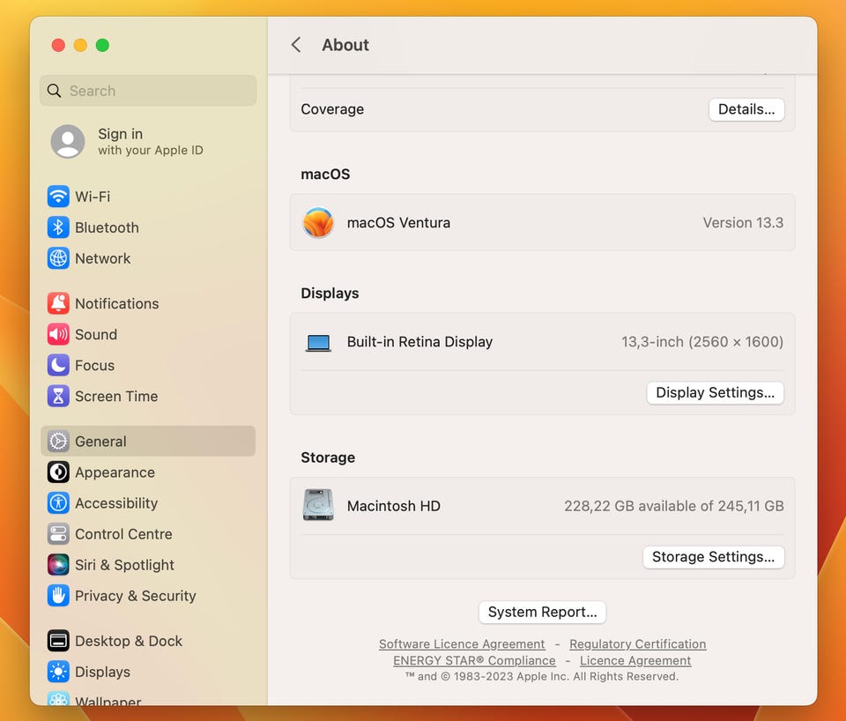Open the Wi-Fi settings icon
Image resolution: width=846 pixels, height=721 pixels.
tap(58, 197)
